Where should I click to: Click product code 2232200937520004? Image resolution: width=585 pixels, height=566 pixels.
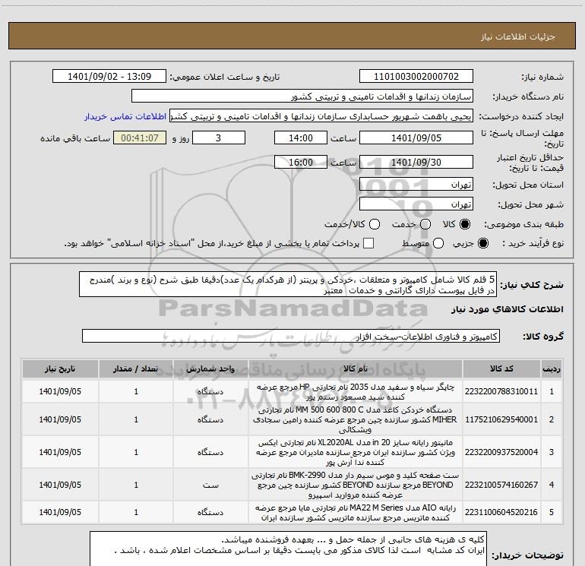pos(501,452)
